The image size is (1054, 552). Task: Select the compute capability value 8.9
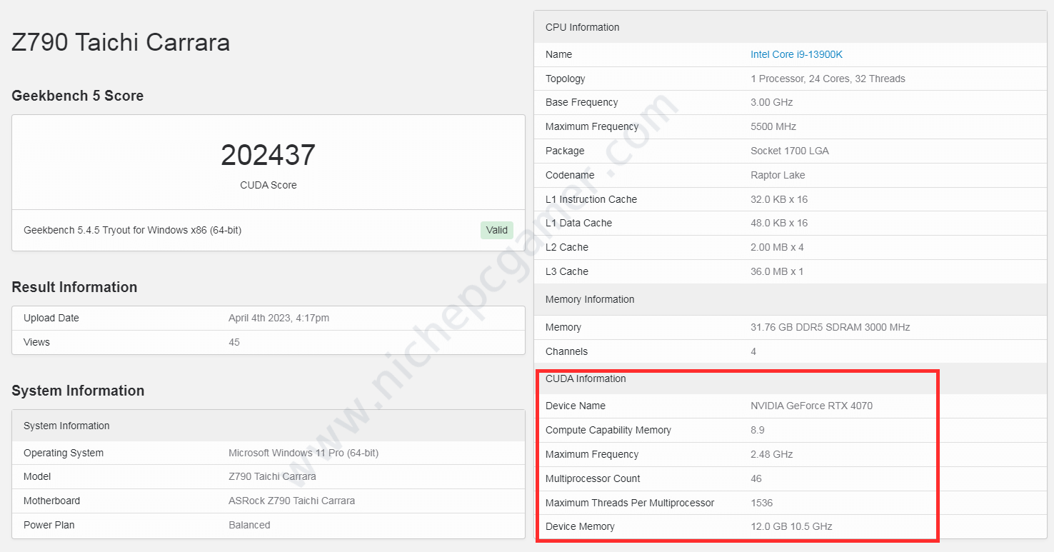[x=758, y=430]
